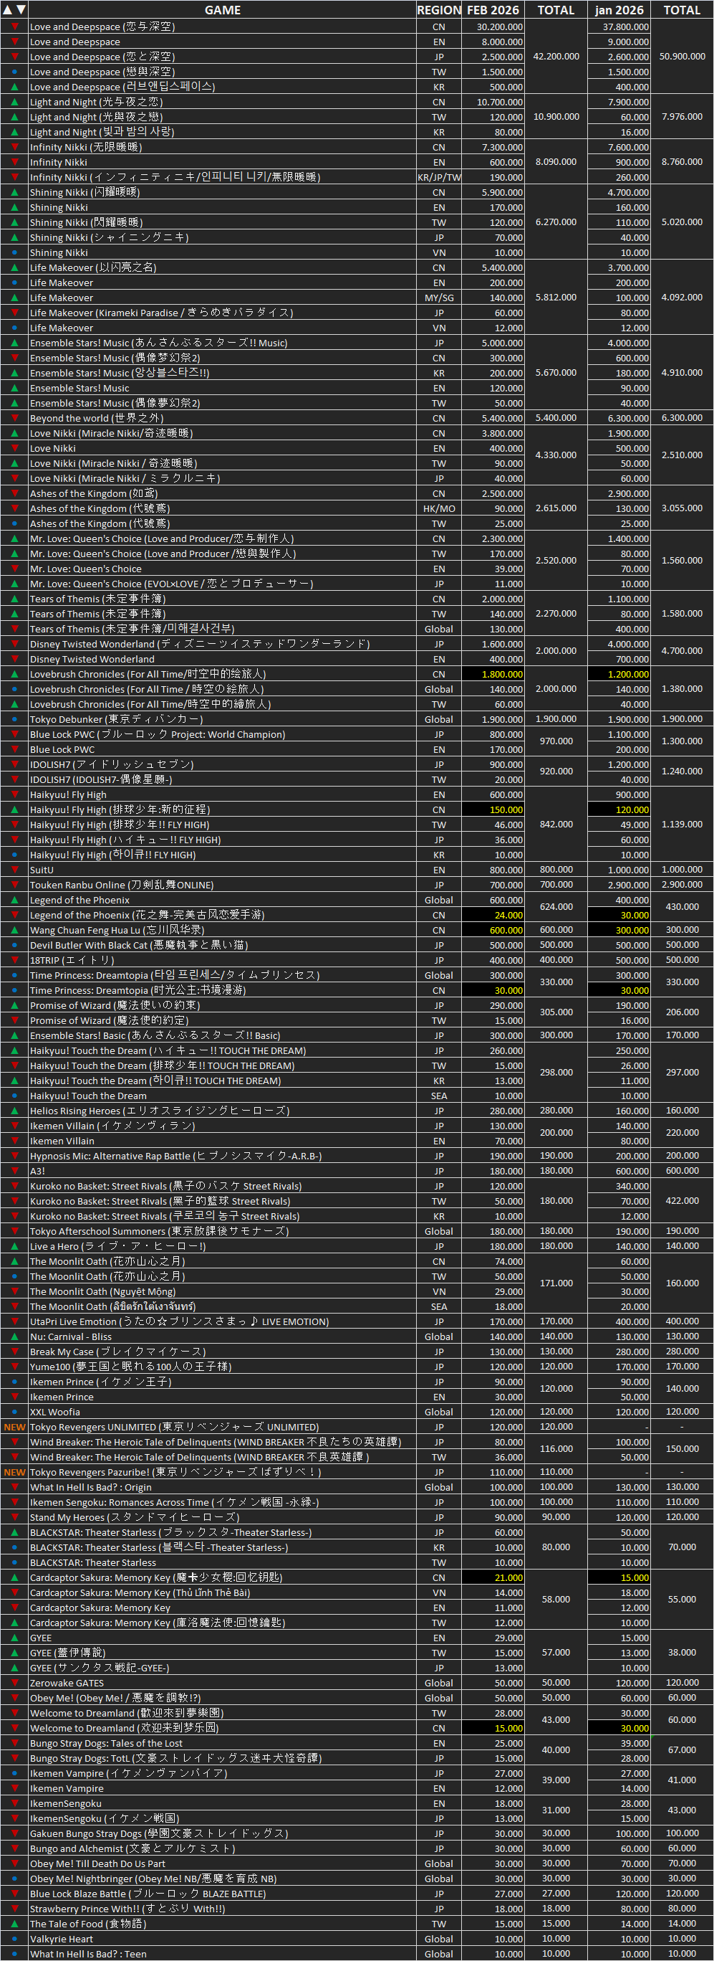
Task: Click red down arrow beside Beyond the world
Action: [14, 418]
